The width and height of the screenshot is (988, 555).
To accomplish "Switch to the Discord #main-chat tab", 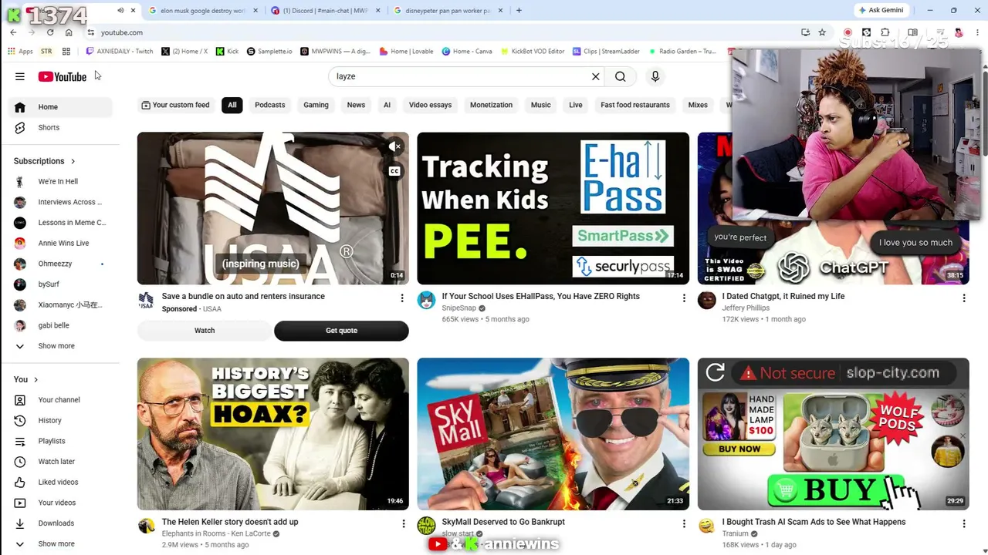I will pos(324,11).
